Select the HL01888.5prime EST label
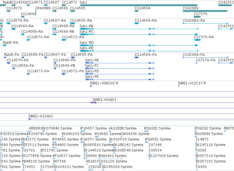Viewport: 234px width, 171px height. click(x=123, y=128)
